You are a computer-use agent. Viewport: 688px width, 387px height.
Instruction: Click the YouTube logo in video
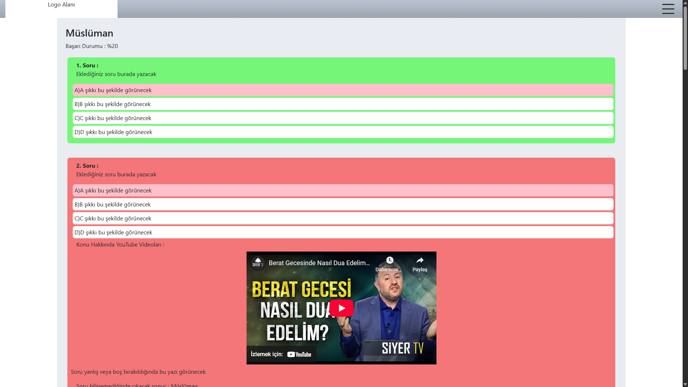point(299,354)
